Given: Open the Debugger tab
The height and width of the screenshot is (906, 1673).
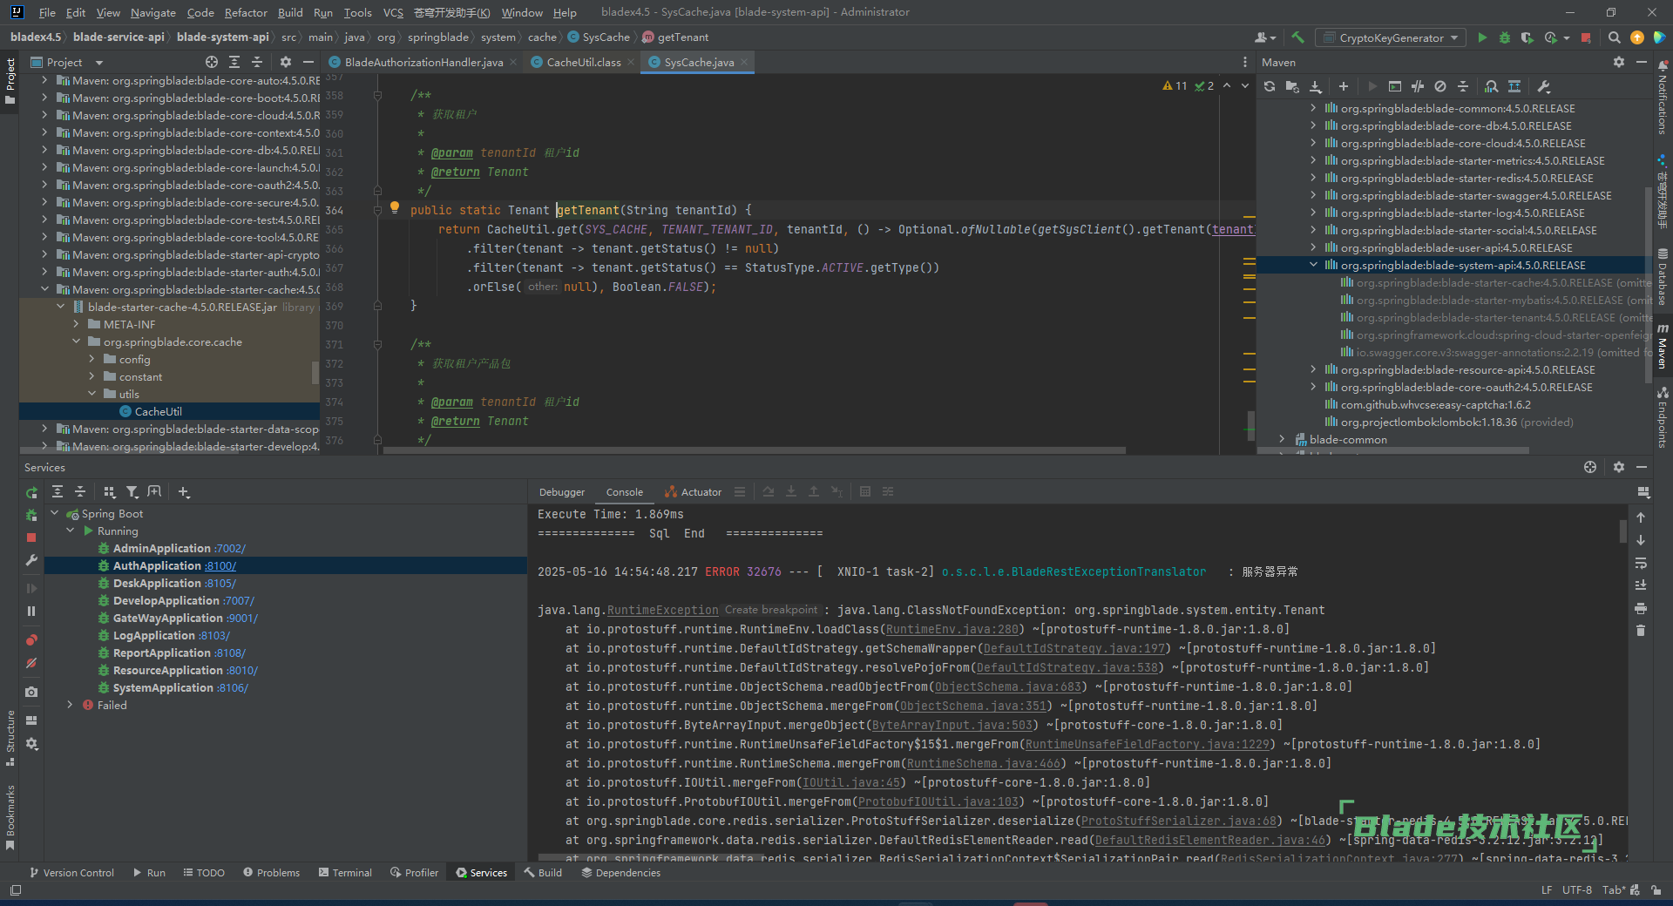Looking at the screenshot, I should coord(562,492).
